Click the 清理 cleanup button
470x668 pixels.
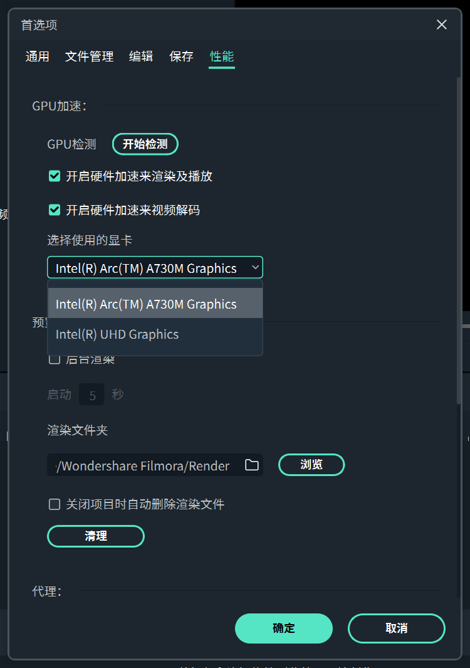(x=96, y=536)
